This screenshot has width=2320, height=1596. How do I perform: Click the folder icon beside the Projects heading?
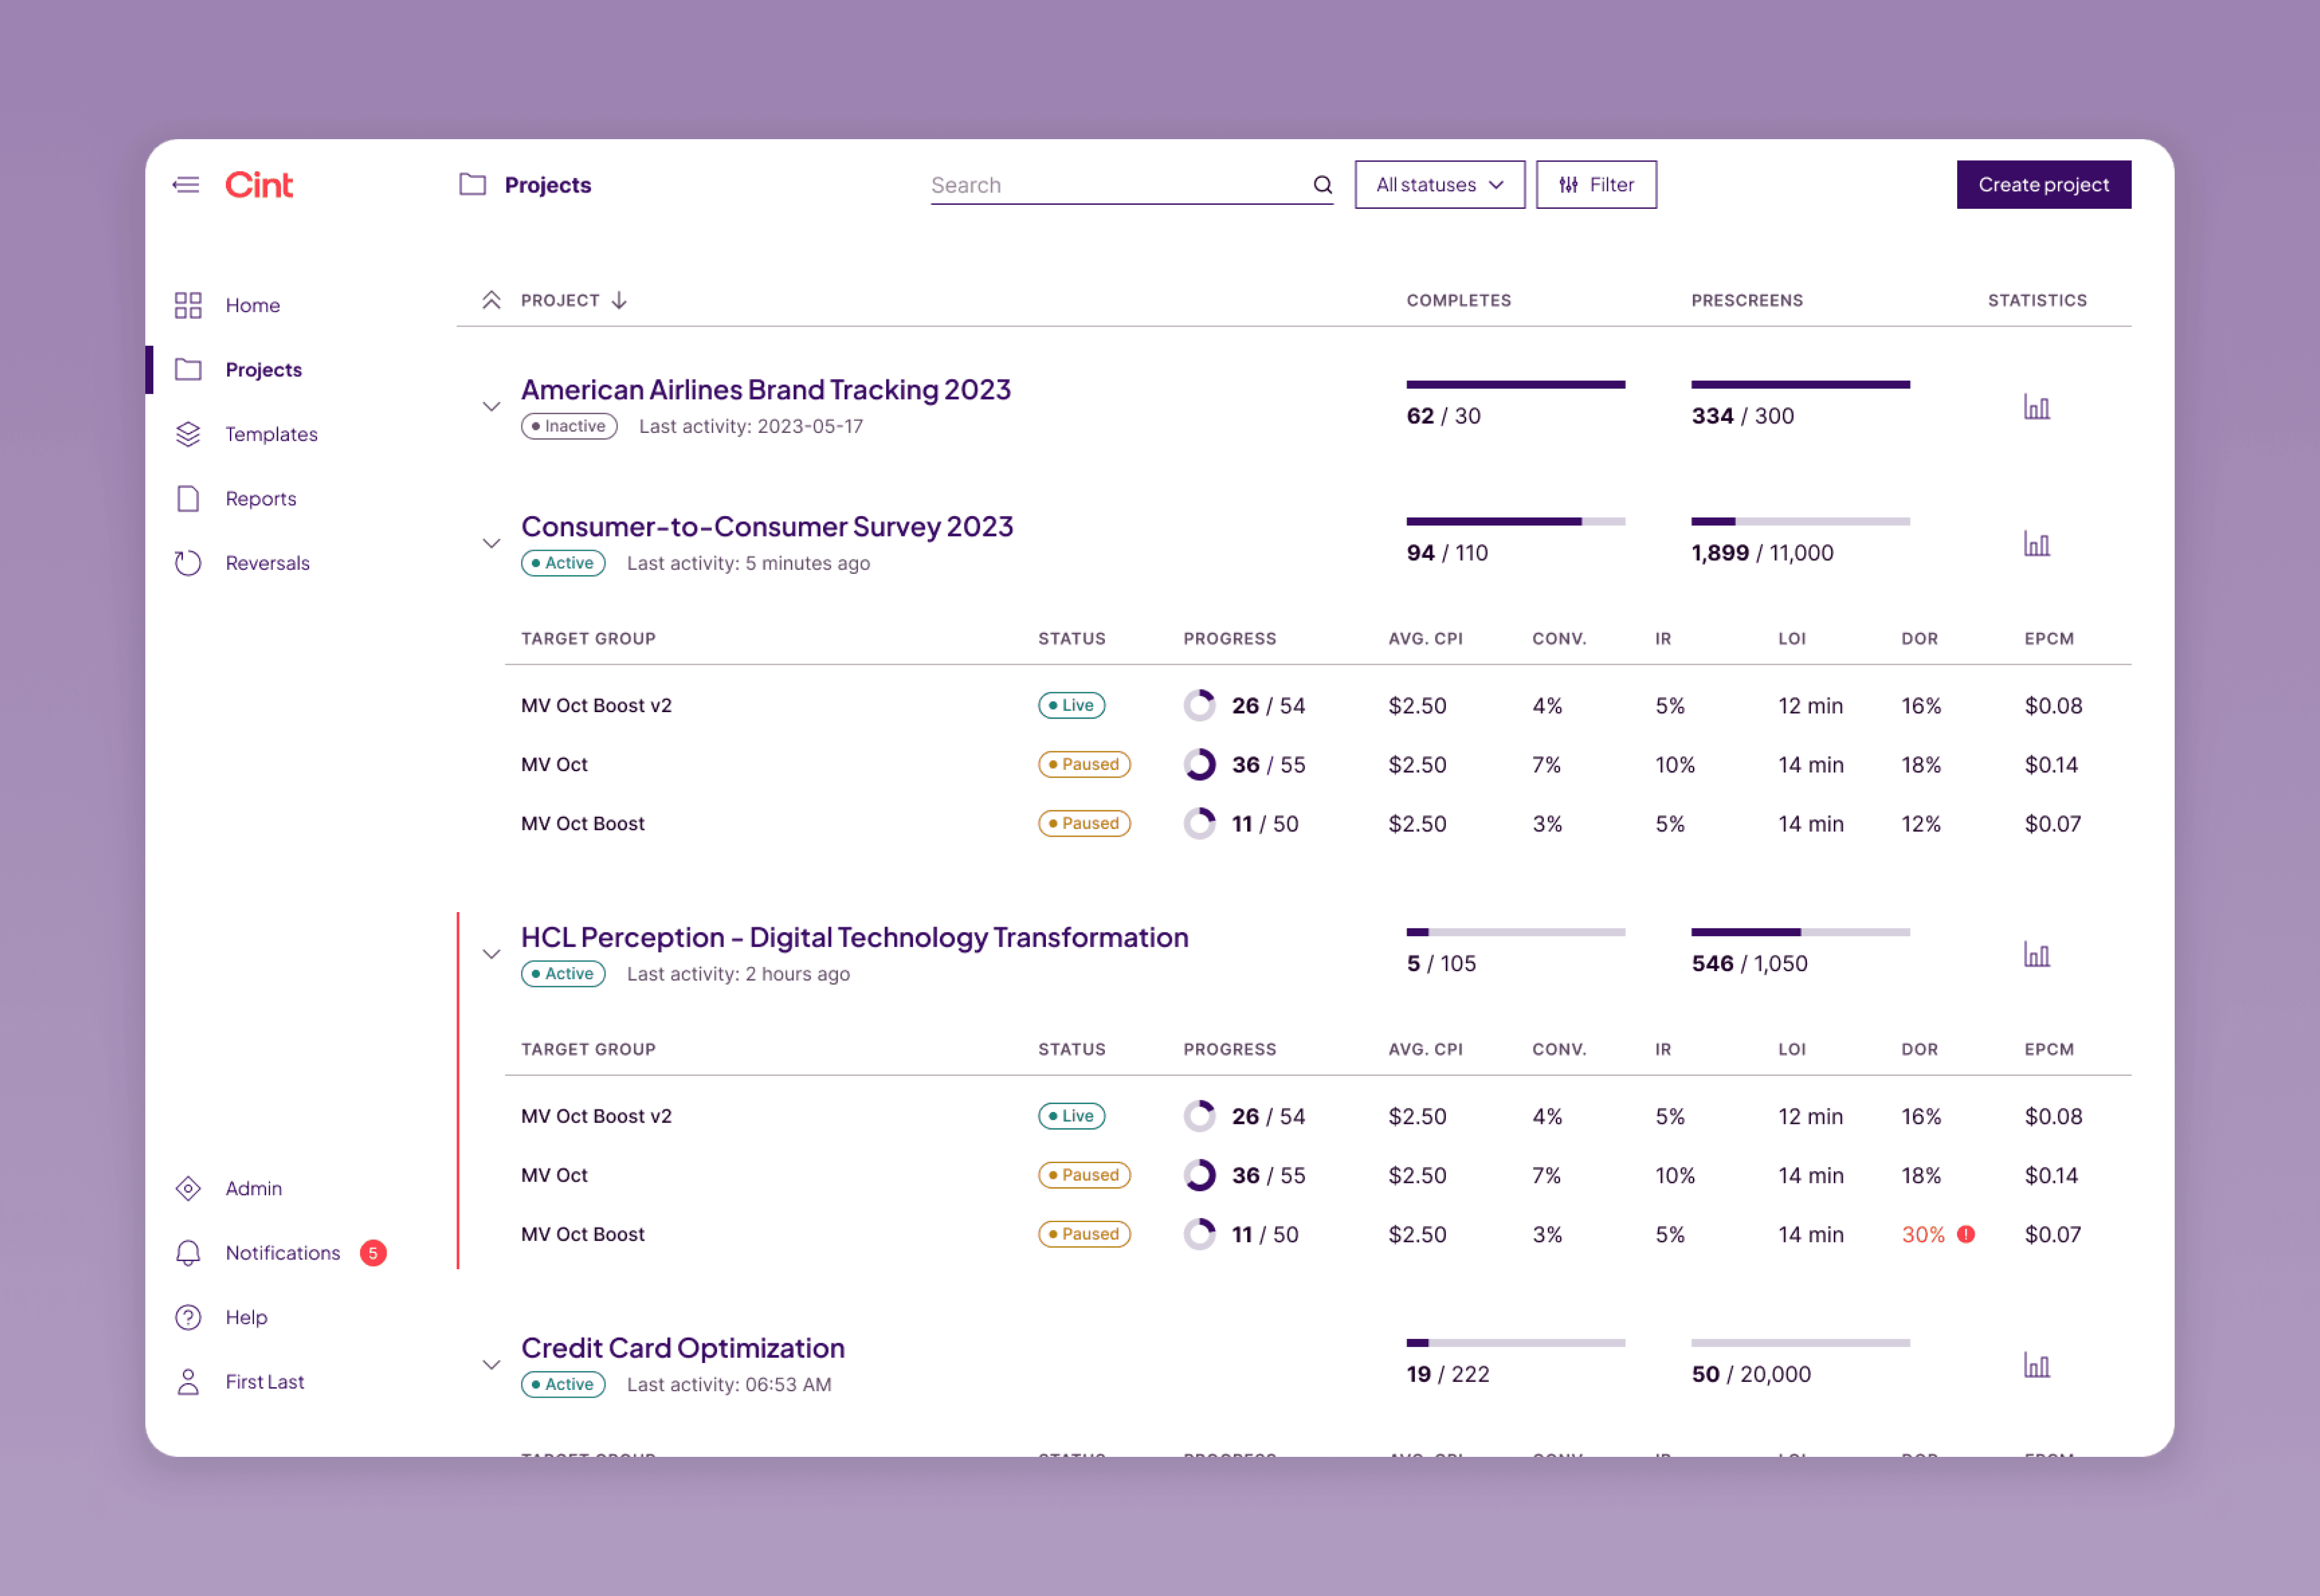coord(472,185)
